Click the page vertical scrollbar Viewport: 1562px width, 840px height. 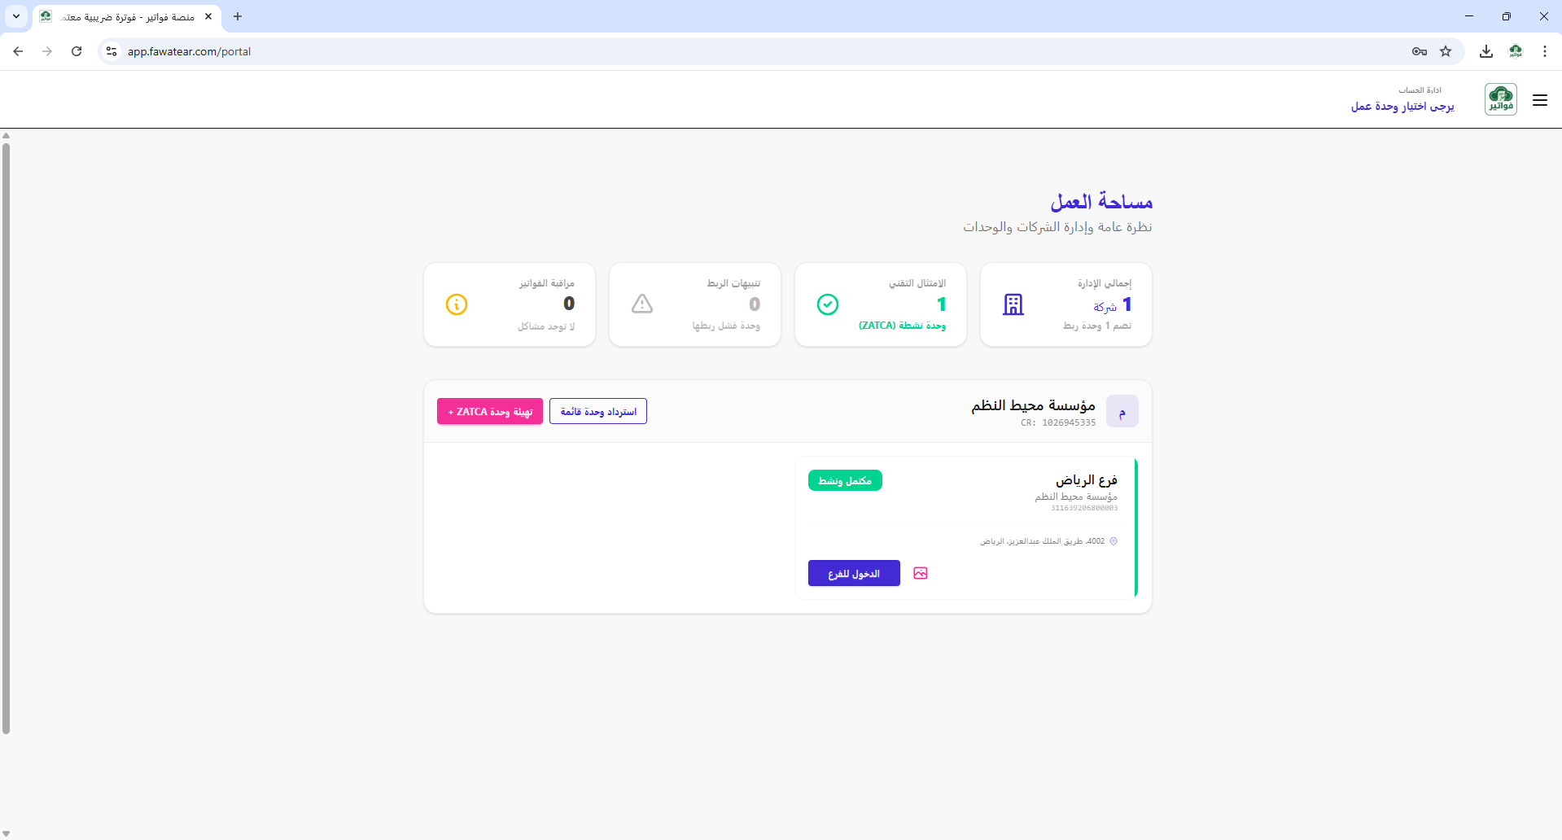6,440
